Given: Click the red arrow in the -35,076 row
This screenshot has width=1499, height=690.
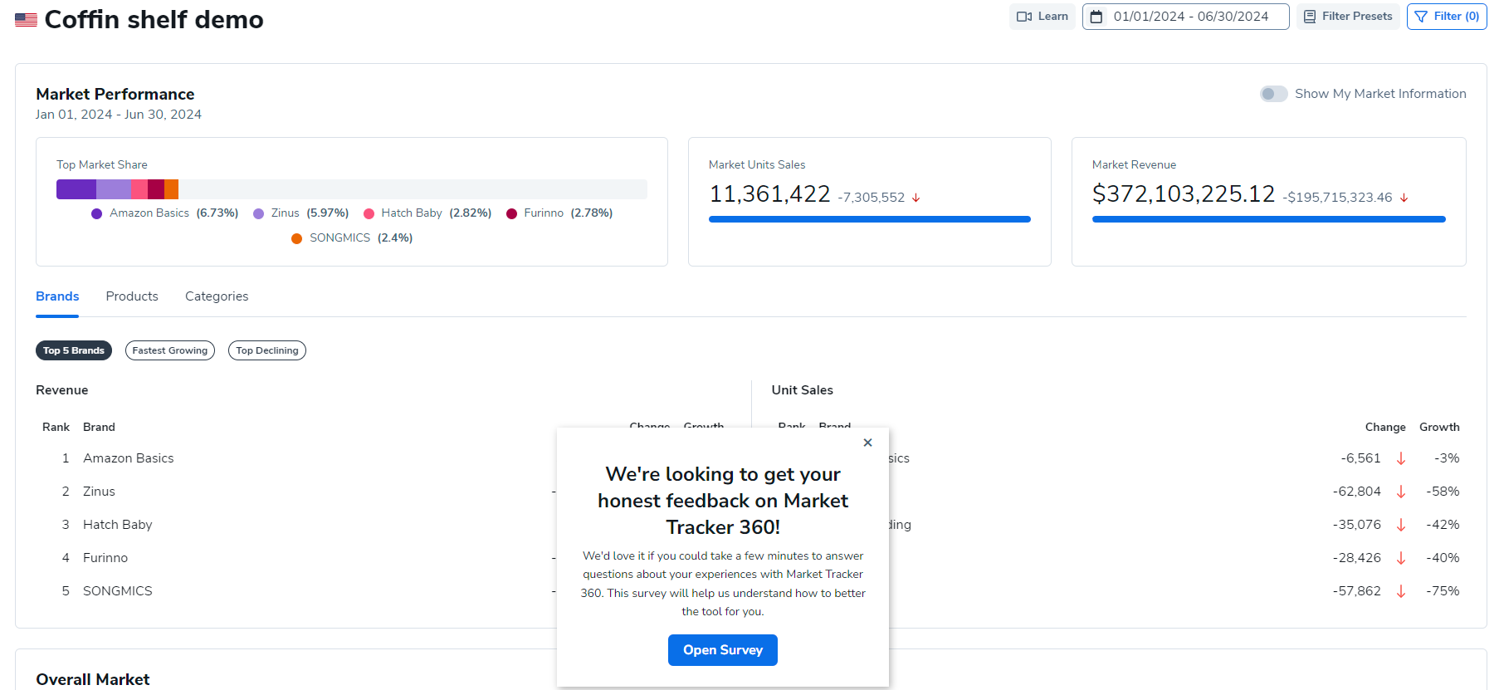Looking at the screenshot, I should tap(1401, 525).
